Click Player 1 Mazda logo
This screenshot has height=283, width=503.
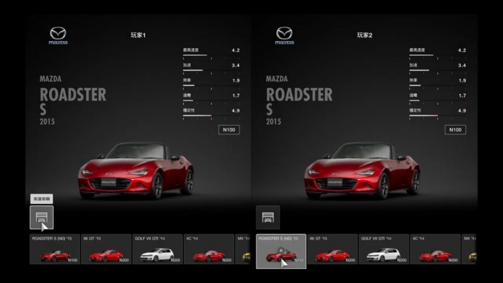pyautogui.click(x=58, y=36)
